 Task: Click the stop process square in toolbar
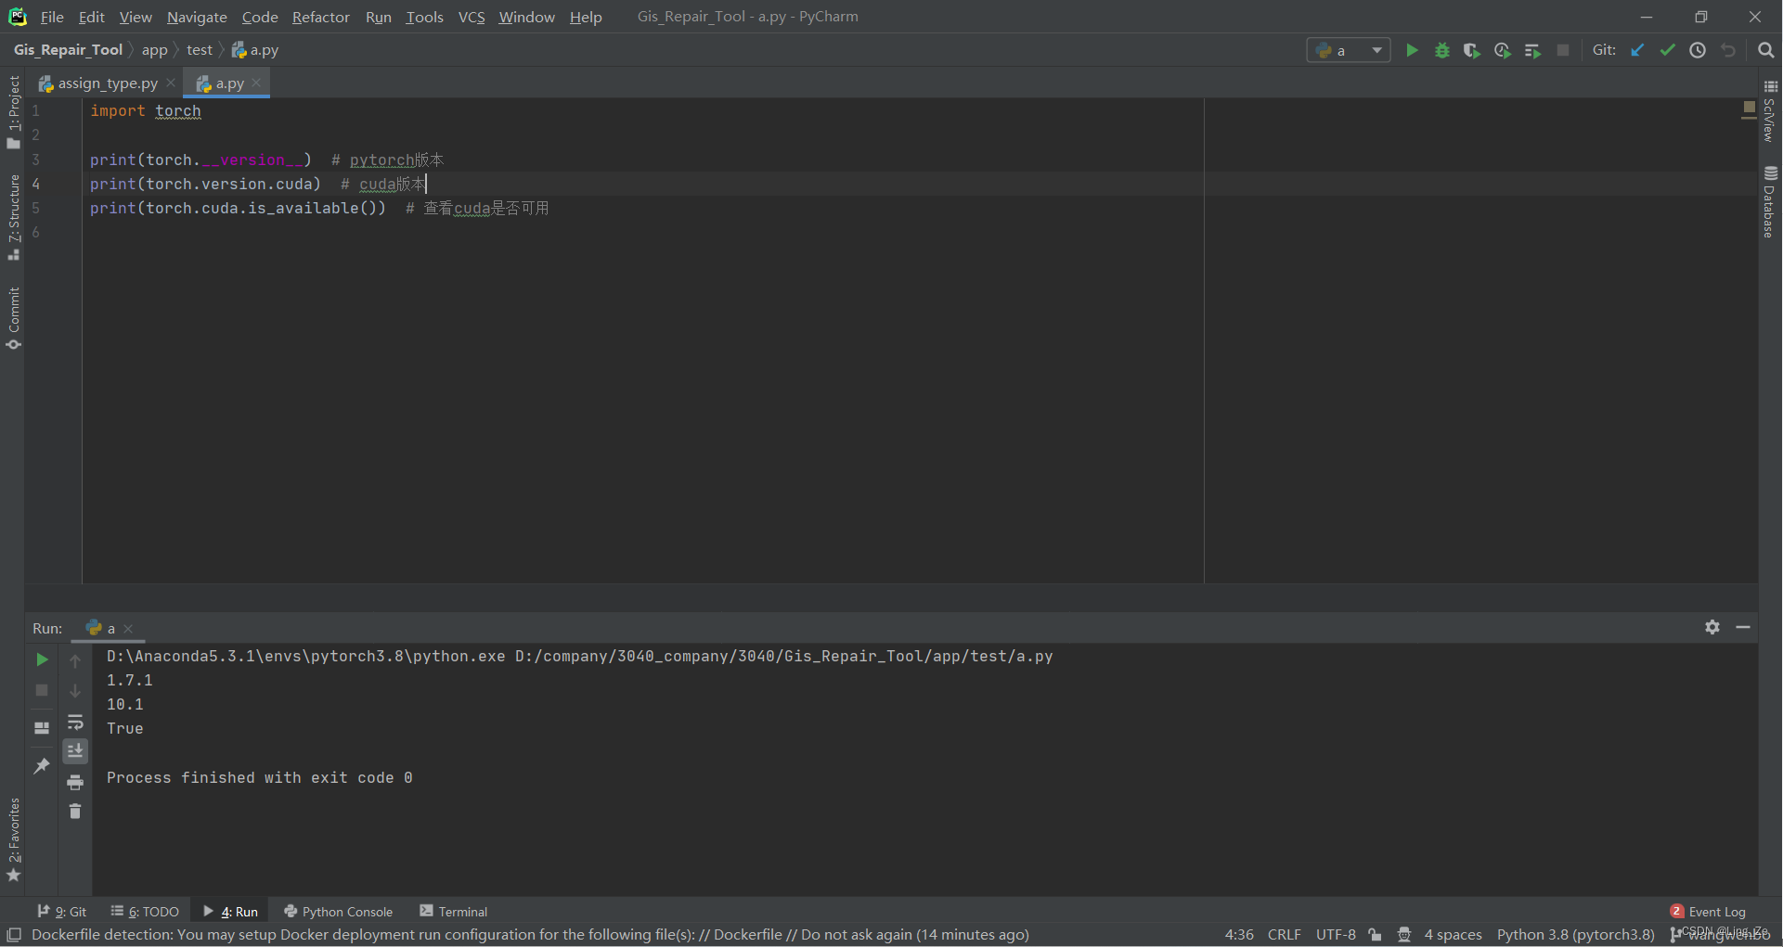pyautogui.click(x=1563, y=50)
